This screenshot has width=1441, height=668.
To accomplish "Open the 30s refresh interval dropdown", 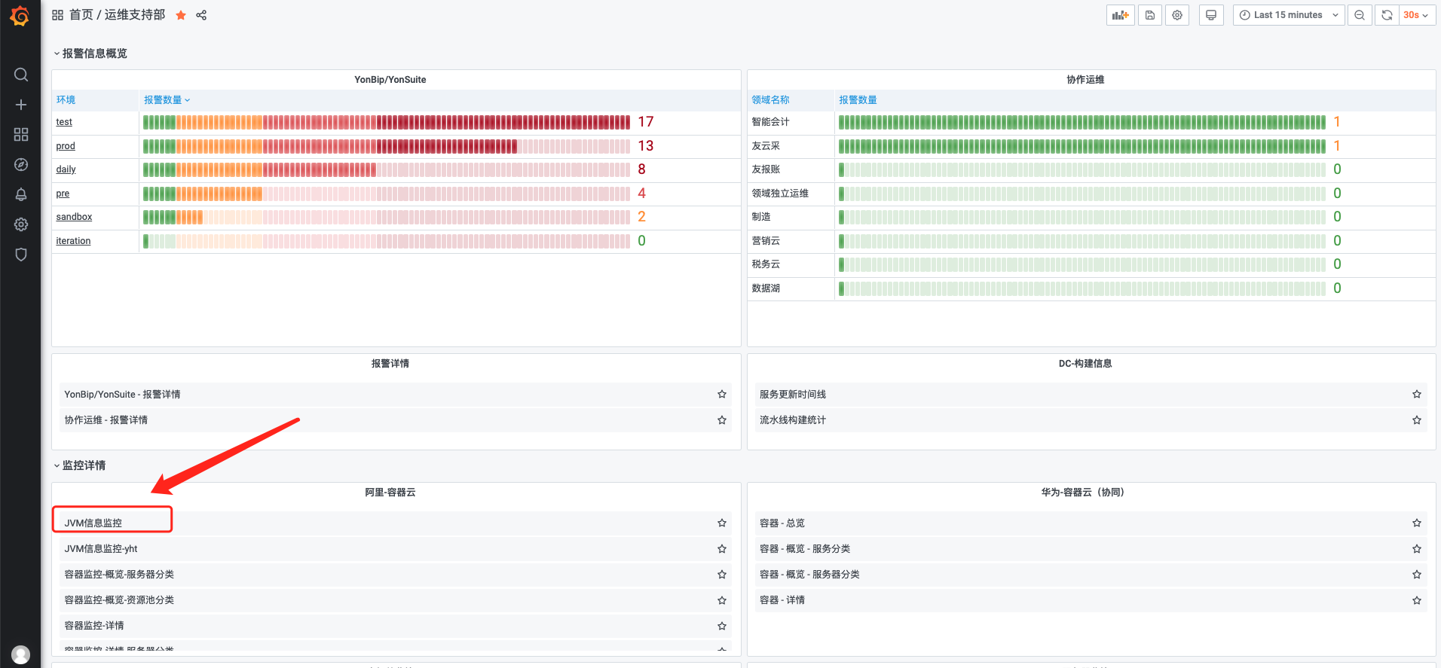I will tap(1417, 15).
